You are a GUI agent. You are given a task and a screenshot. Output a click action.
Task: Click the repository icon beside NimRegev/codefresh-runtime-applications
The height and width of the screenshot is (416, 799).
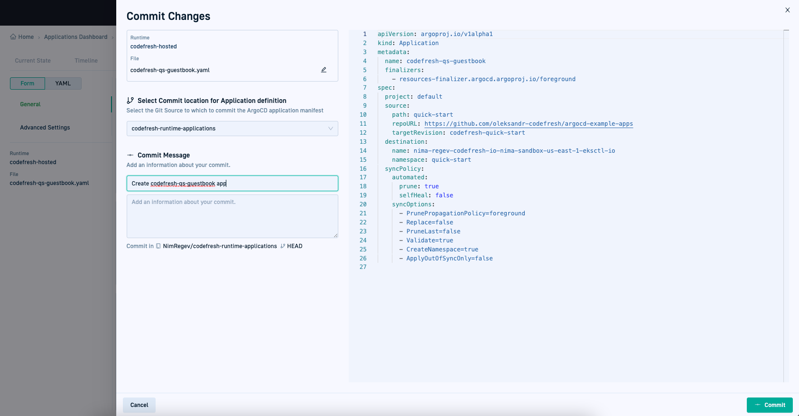pyautogui.click(x=158, y=246)
